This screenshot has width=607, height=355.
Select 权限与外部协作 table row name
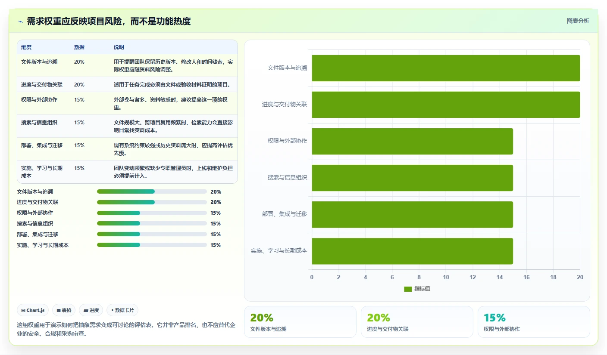[39, 100]
